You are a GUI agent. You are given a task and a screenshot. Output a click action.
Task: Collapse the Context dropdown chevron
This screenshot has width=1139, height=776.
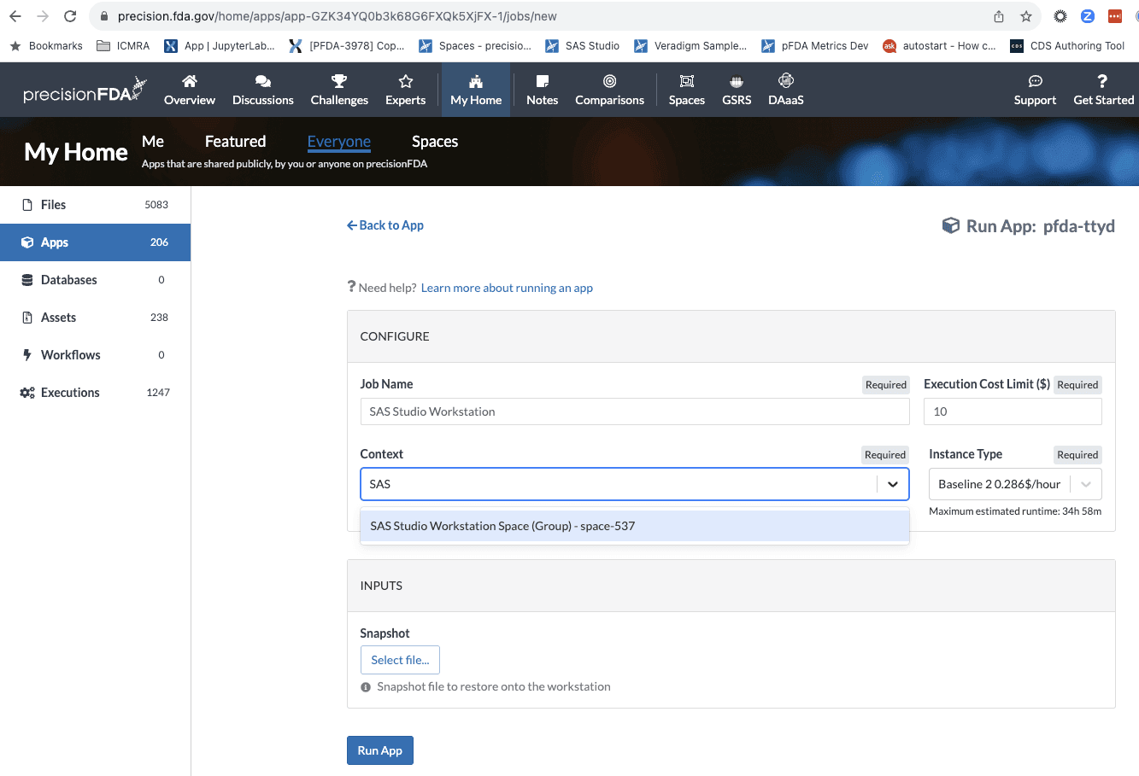pos(893,484)
